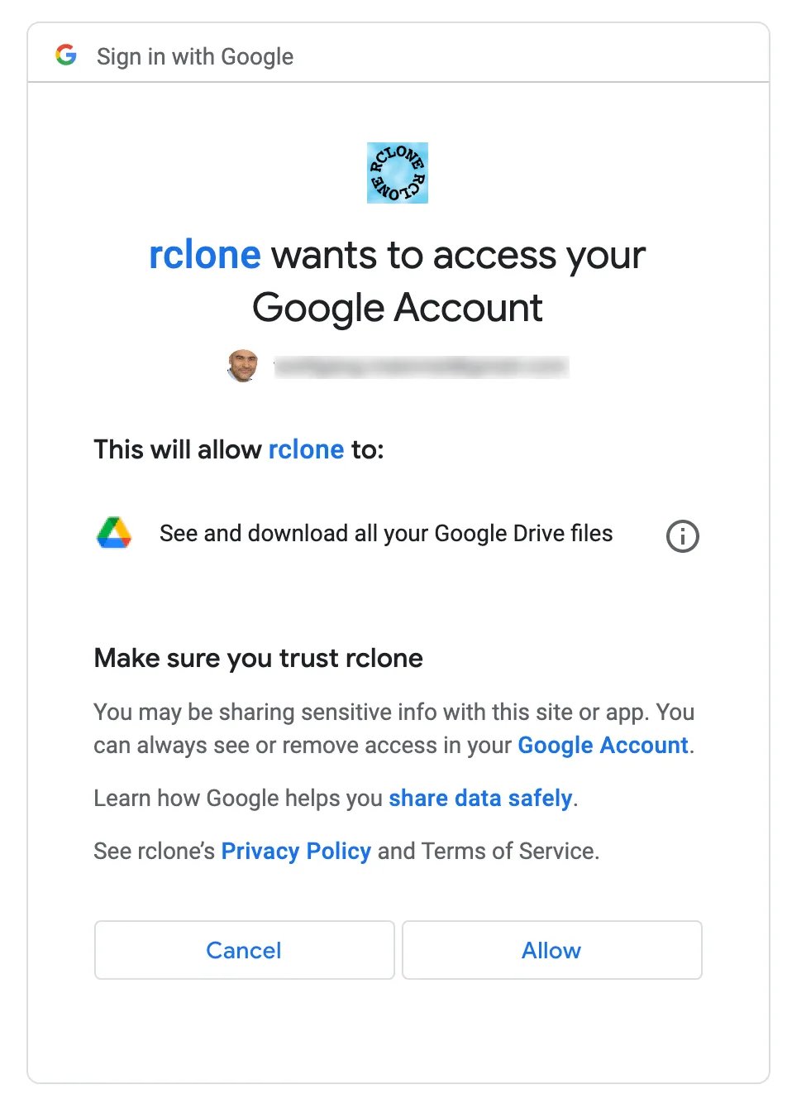Image resolution: width=787 pixels, height=1099 pixels.
Task: Click rclone link in 'This will allow' line
Action: (306, 449)
